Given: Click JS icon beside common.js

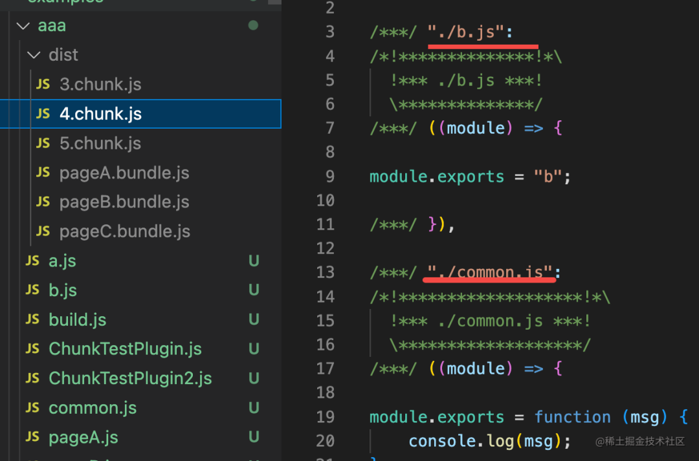Looking at the screenshot, I should [x=32, y=407].
